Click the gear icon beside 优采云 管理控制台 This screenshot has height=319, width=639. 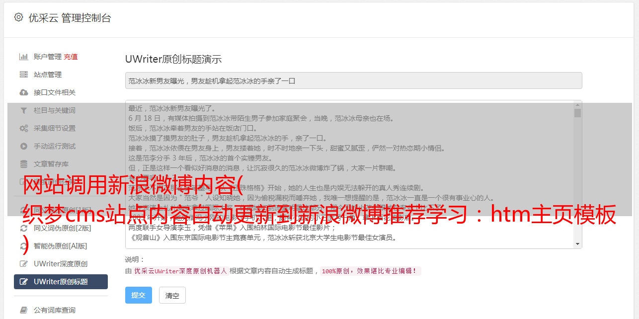coord(18,17)
